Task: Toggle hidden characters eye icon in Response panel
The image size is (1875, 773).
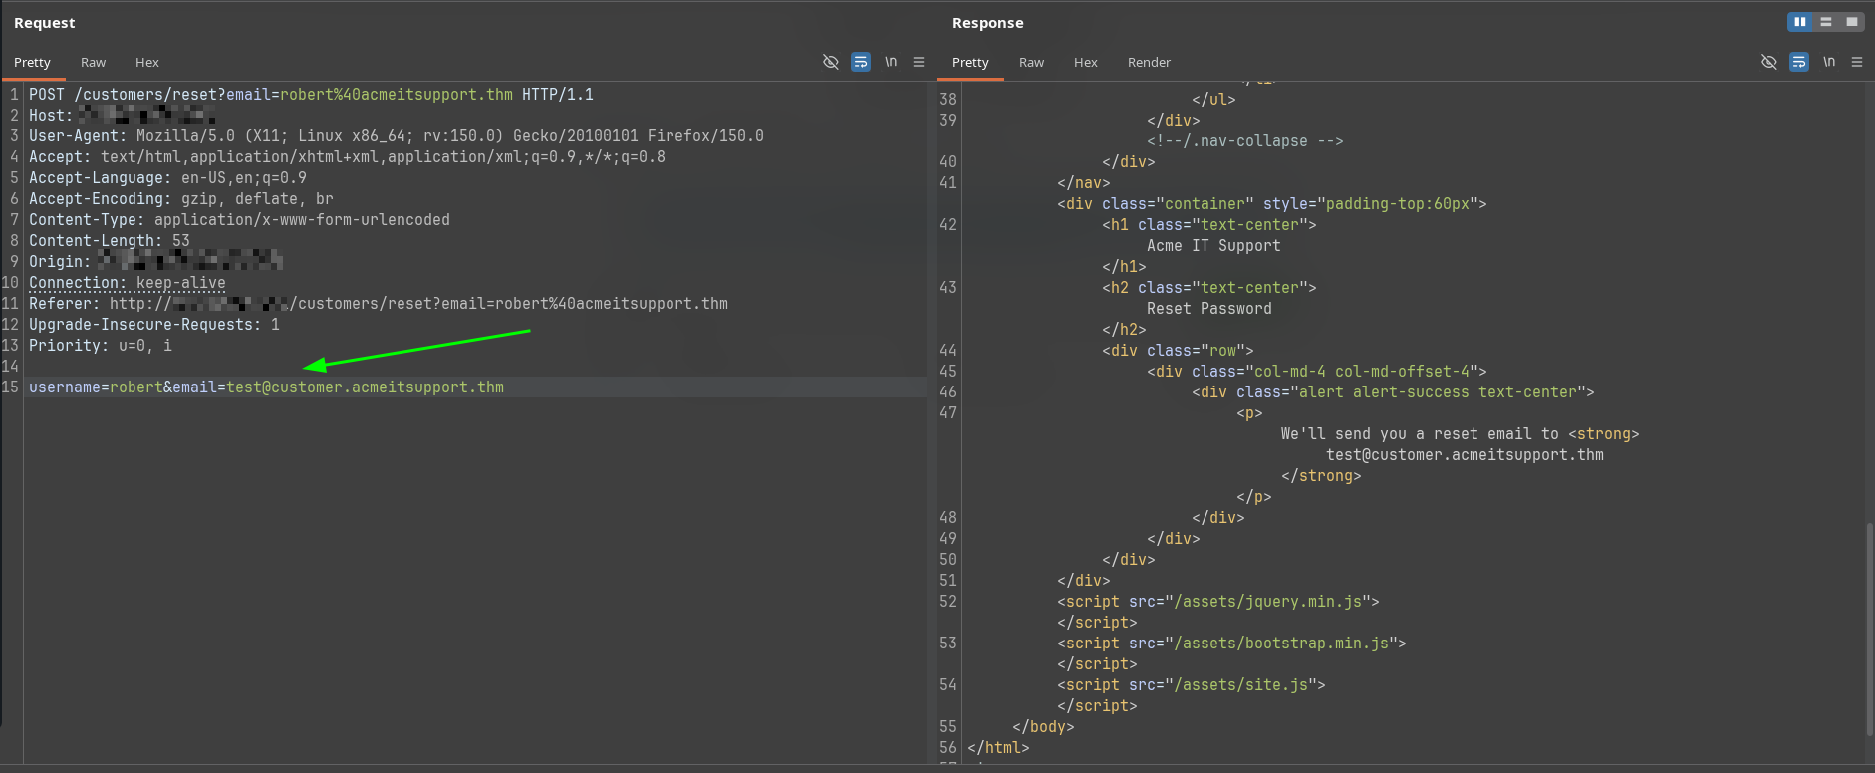Action: click(1769, 62)
